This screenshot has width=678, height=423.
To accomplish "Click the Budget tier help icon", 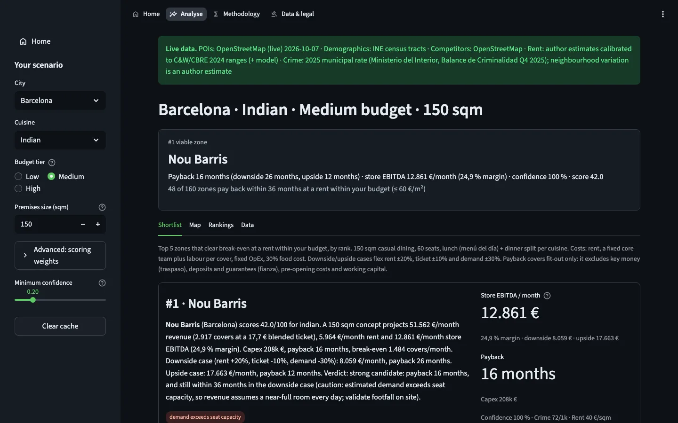I will (x=52, y=163).
